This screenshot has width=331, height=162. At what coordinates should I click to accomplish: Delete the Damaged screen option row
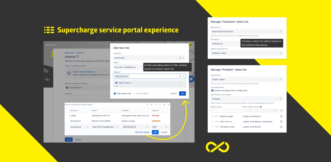point(281,127)
